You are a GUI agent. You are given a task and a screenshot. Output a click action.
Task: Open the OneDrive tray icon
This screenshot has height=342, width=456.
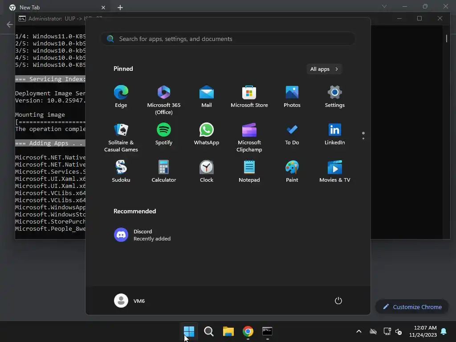pyautogui.click(x=373, y=331)
